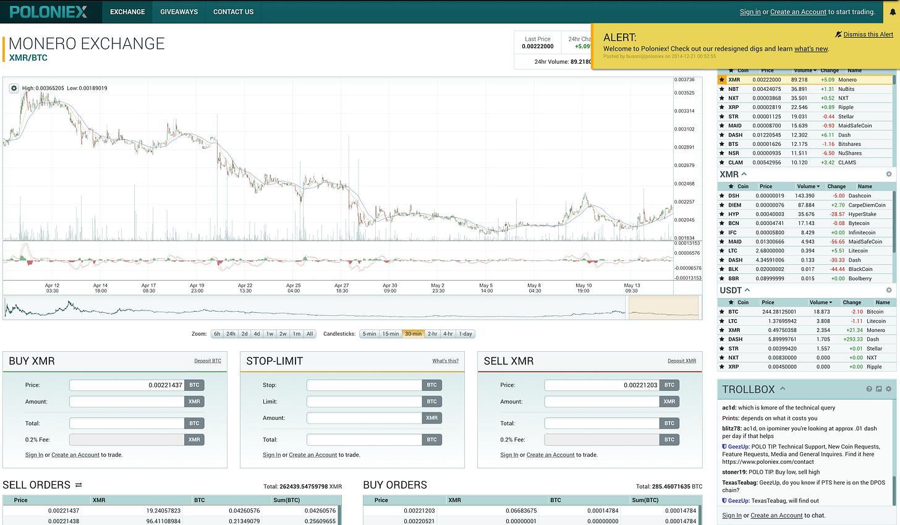Click Deposit XMR link
Screen dimensions: 900x525
[x=682, y=361]
